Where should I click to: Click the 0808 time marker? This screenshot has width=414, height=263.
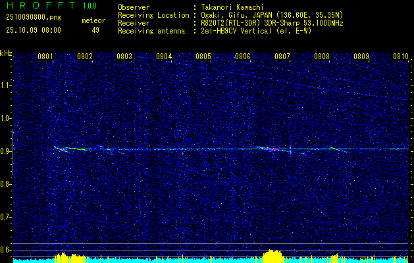click(322, 57)
